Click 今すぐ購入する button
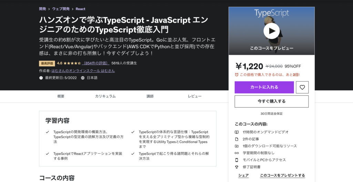The height and width of the screenshot is (182, 353). [272, 101]
